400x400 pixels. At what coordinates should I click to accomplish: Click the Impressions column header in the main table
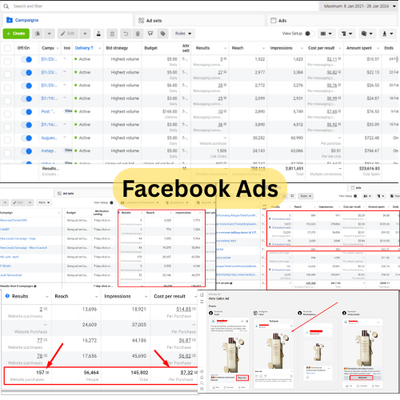click(282, 48)
